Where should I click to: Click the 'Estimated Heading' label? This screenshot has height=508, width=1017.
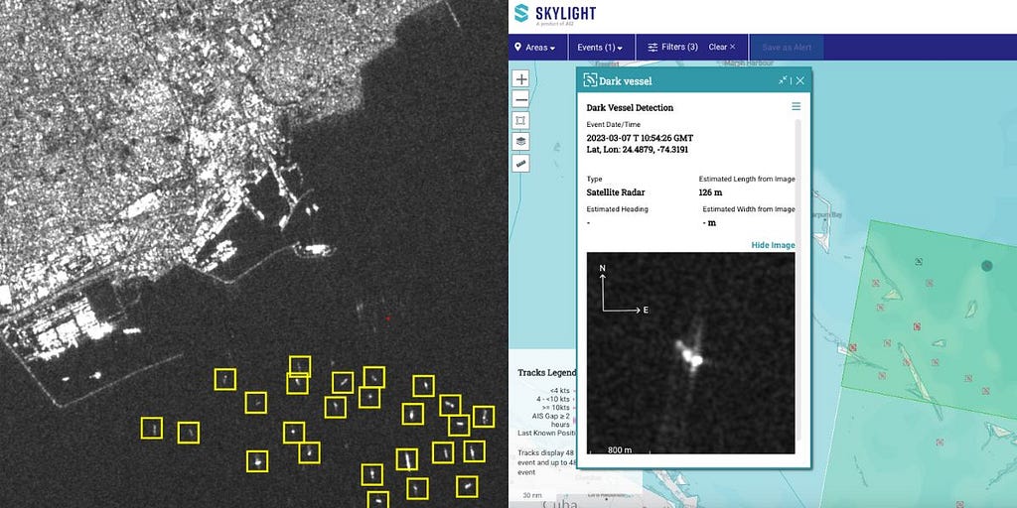pyautogui.click(x=617, y=209)
